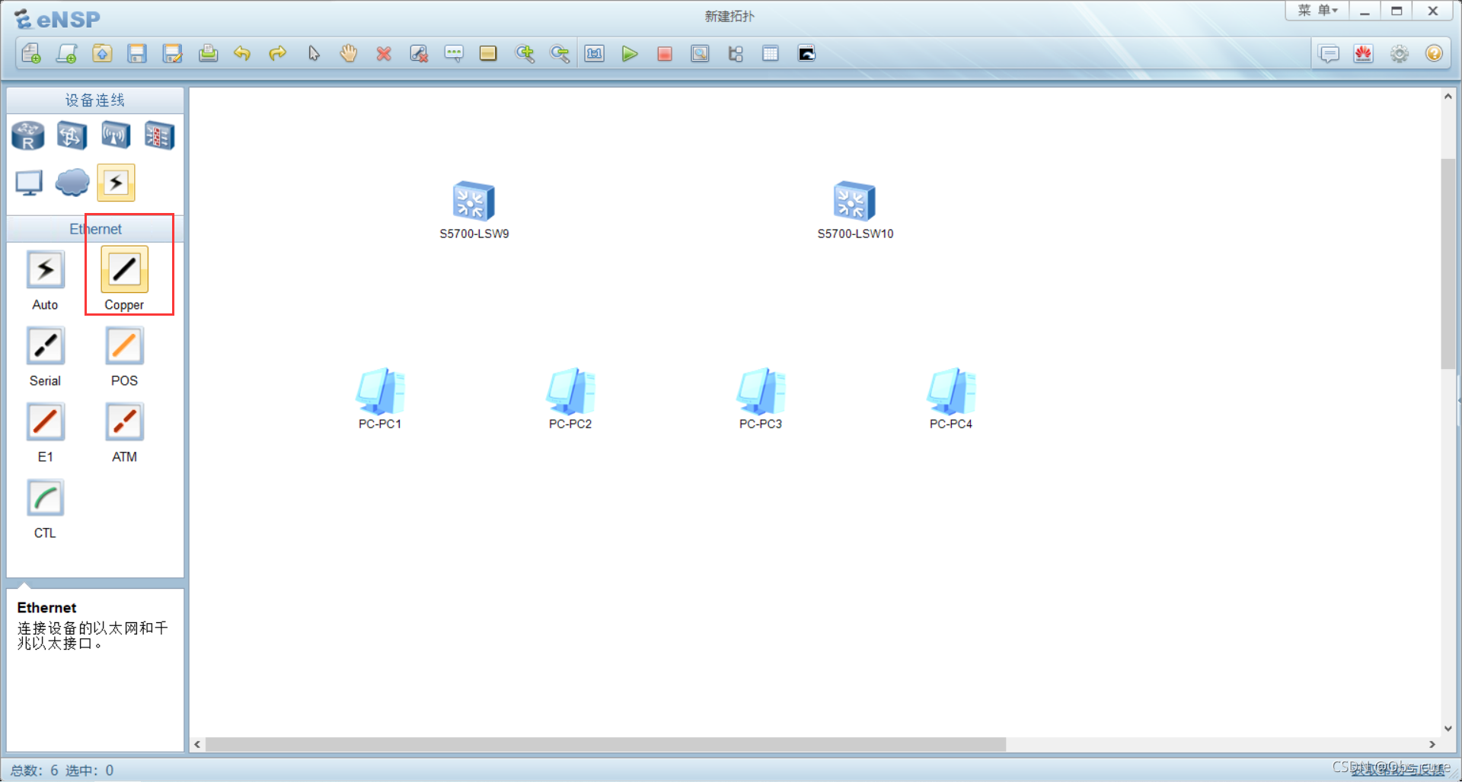Stop devices with the red stop button
Viewport: 1462px width, 782px height.
coord(664,54)
